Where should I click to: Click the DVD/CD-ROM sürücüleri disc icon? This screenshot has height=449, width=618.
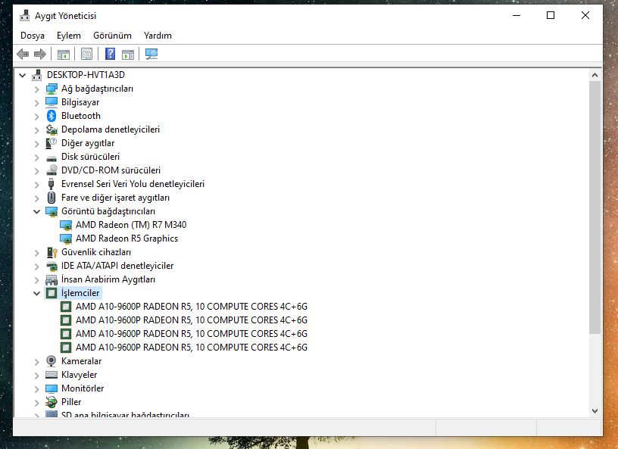pyautogui.click(x=51, y=170)
